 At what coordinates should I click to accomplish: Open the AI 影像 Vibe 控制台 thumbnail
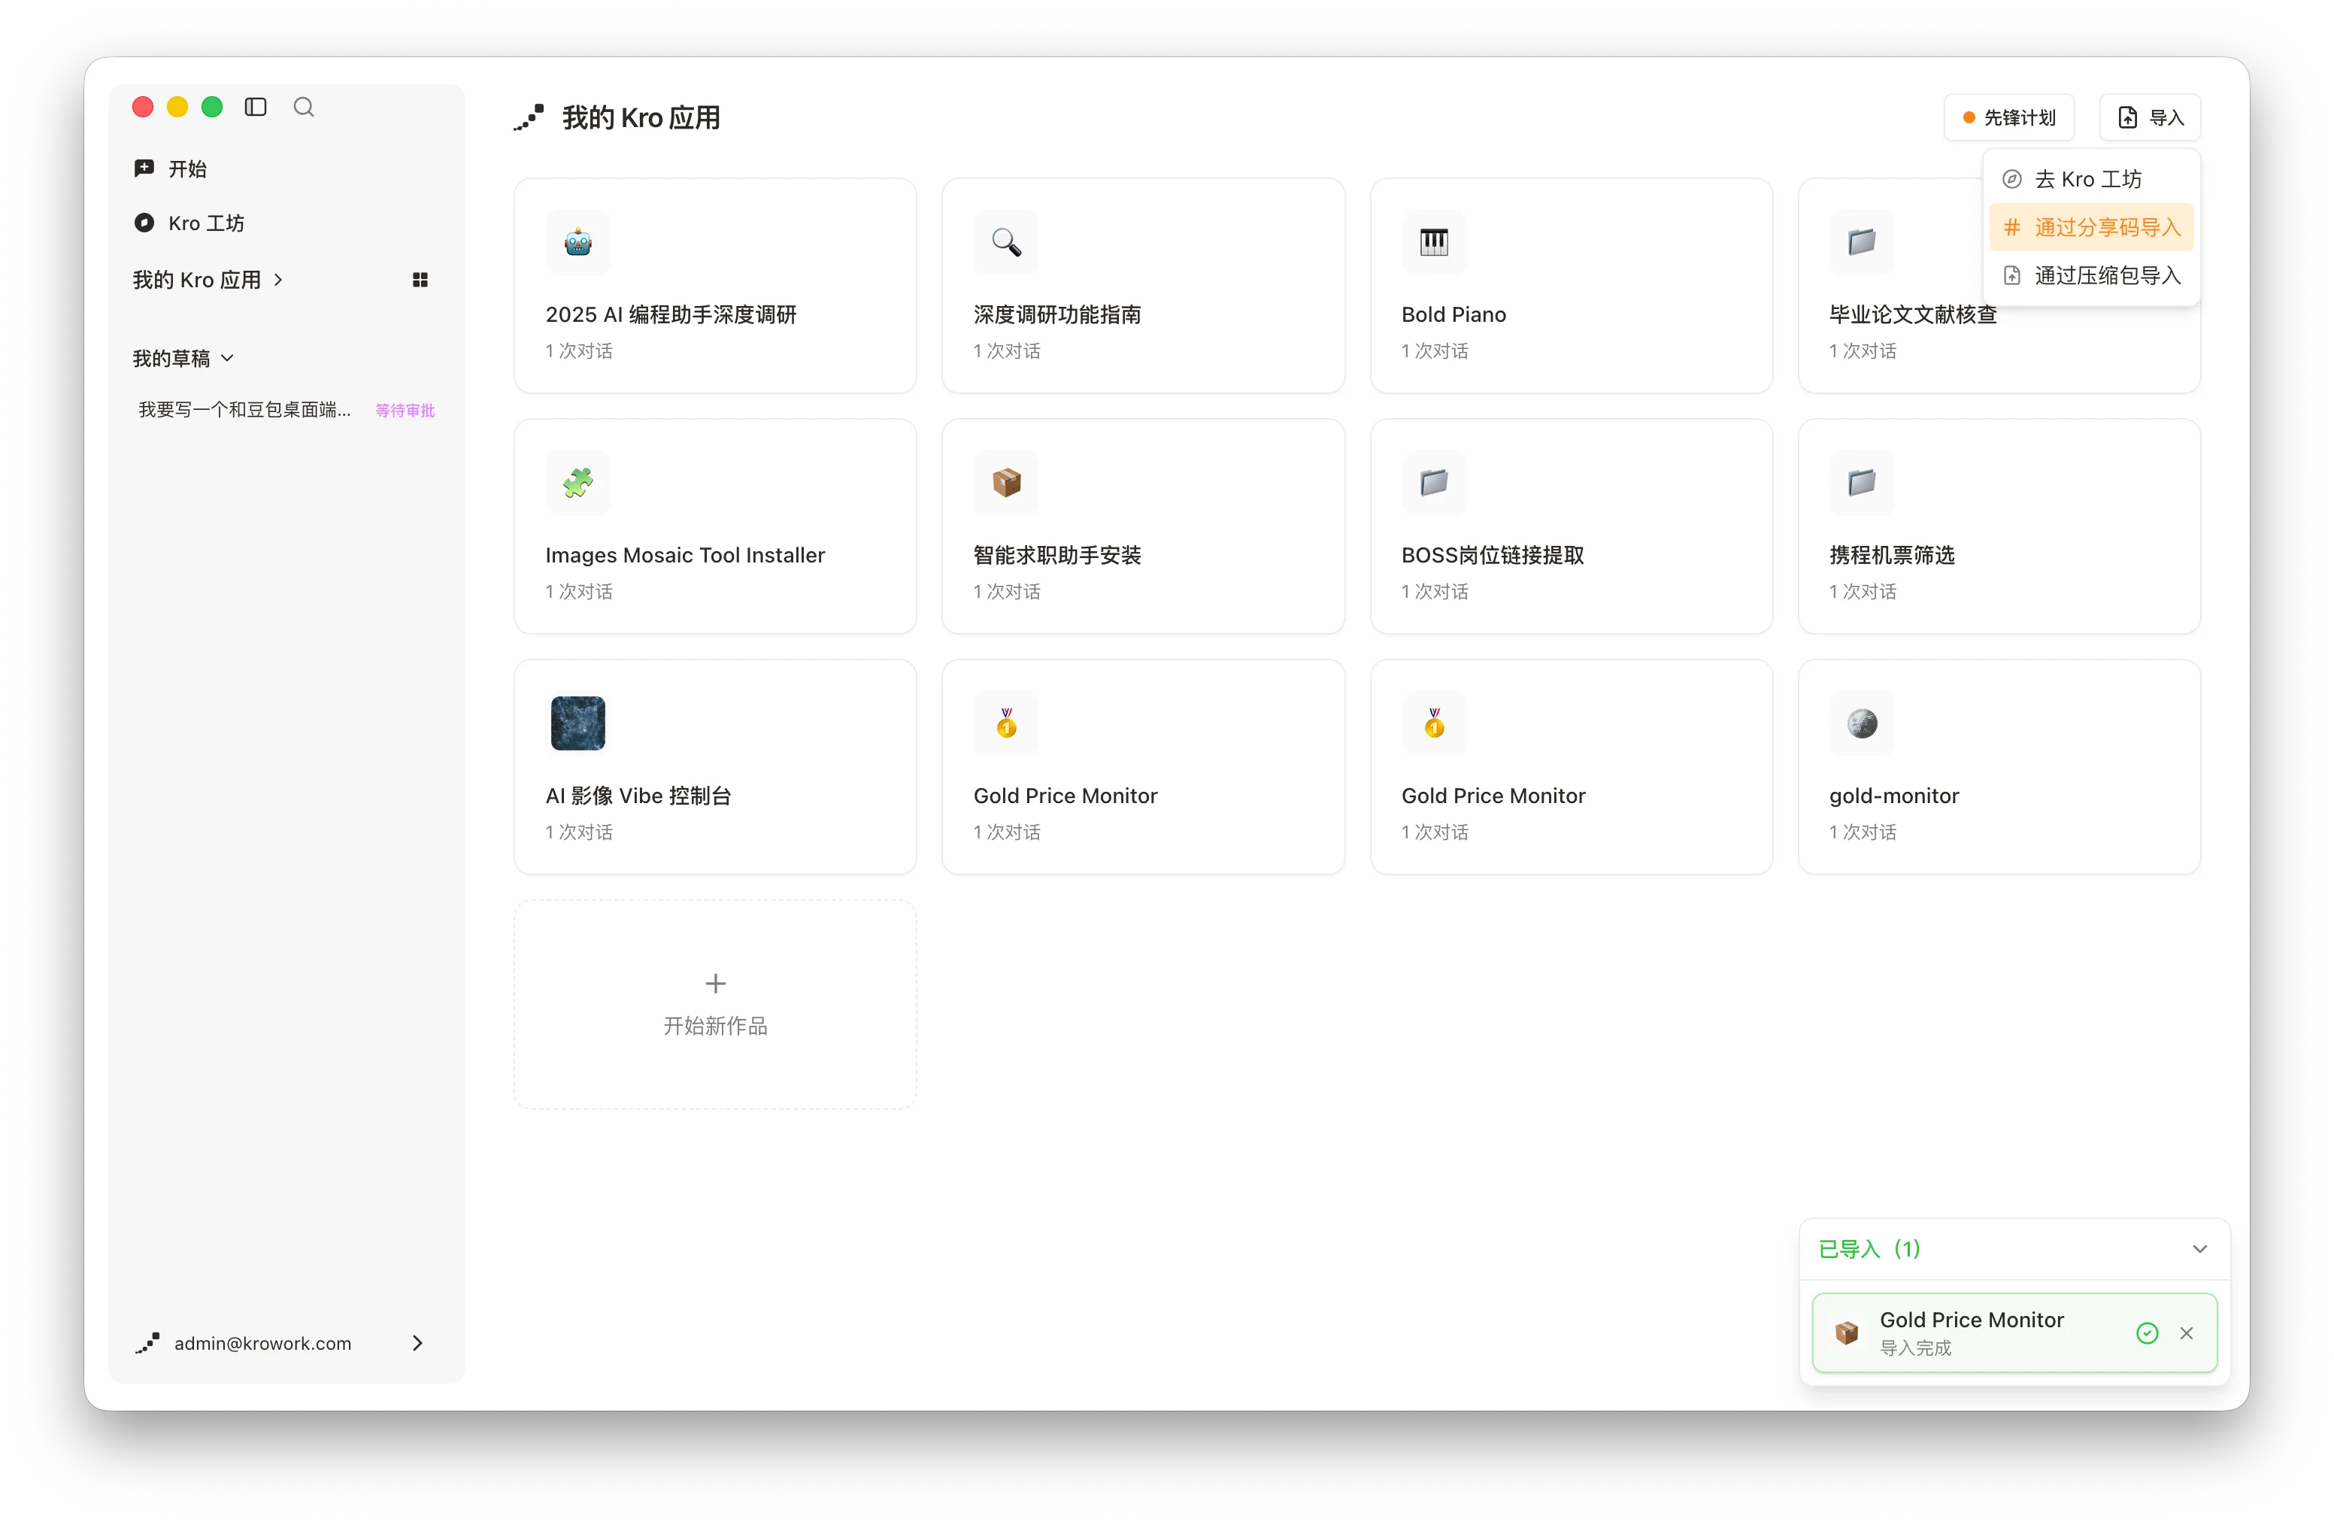[x=577, y=723]
